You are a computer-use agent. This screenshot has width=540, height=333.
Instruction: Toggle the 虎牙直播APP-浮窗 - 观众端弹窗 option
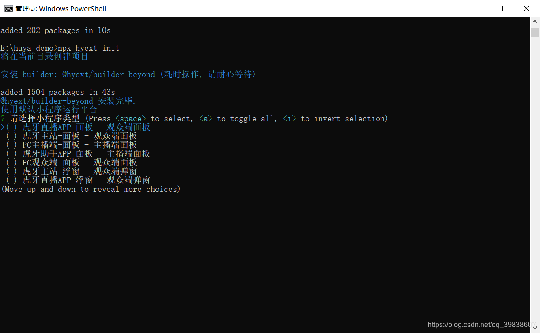coord(78,180)
